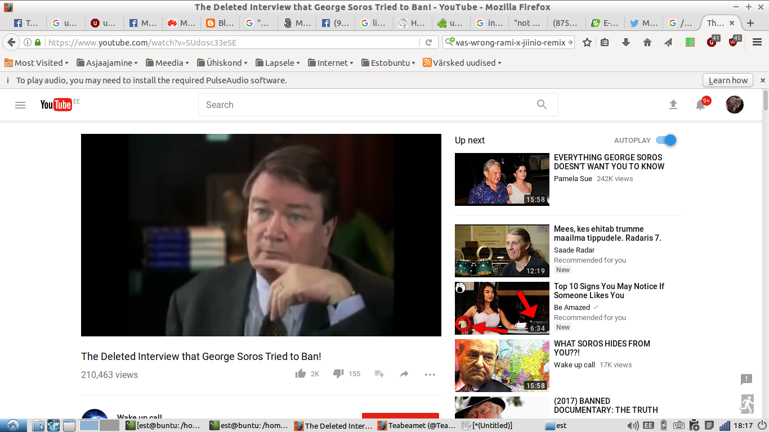Expand the Internet bookmarks folder
This screenshot has height=432, width=769.
point(330,63)
